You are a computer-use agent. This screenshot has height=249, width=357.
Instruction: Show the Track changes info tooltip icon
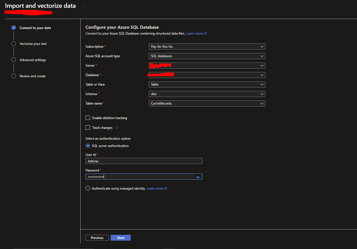coord(116,128)
